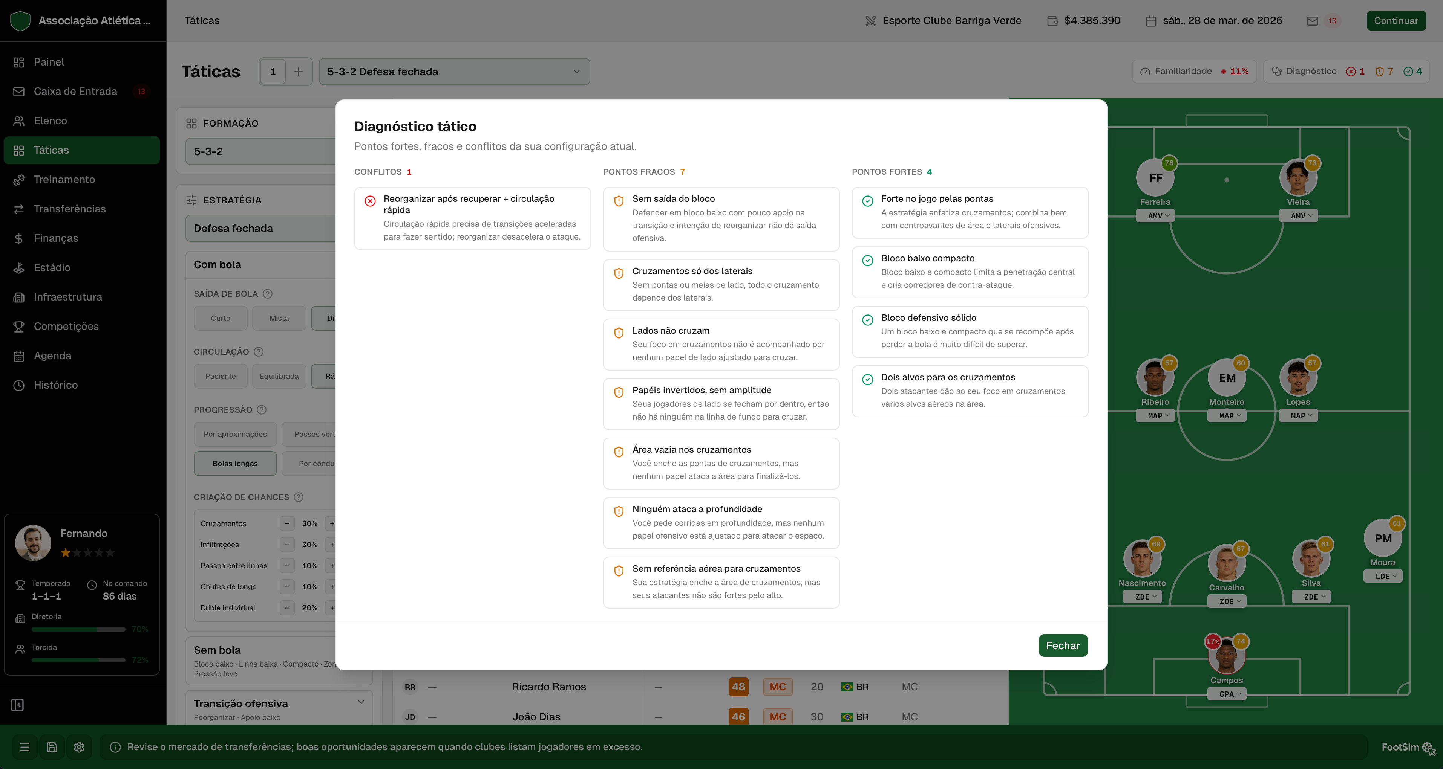The width and height of the screenshot is (1443, 769).
Task: Toggle Bolas longas progression option
Action: (x=235, y=464)
